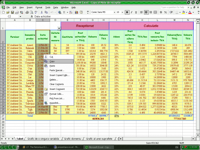Click the Borders toolbar icon
The height and width of the screenshot is (150, 200).
coord(177,12)
